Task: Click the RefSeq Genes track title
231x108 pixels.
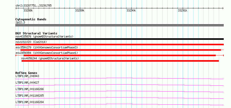Action: [x=26, y=73]
